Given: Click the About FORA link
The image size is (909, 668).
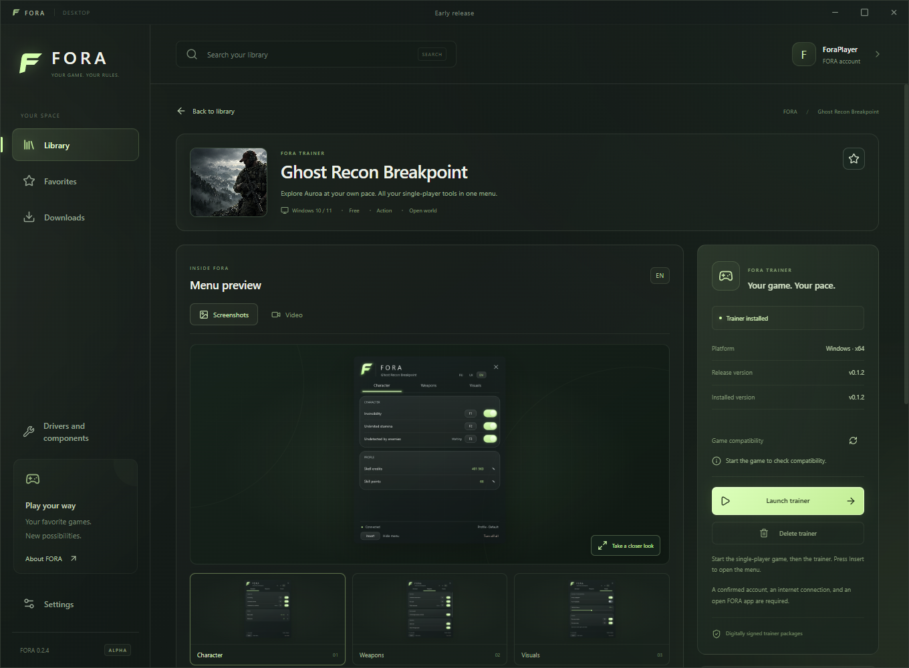Looking at the screenshot, I should click(x=51, y=558).
